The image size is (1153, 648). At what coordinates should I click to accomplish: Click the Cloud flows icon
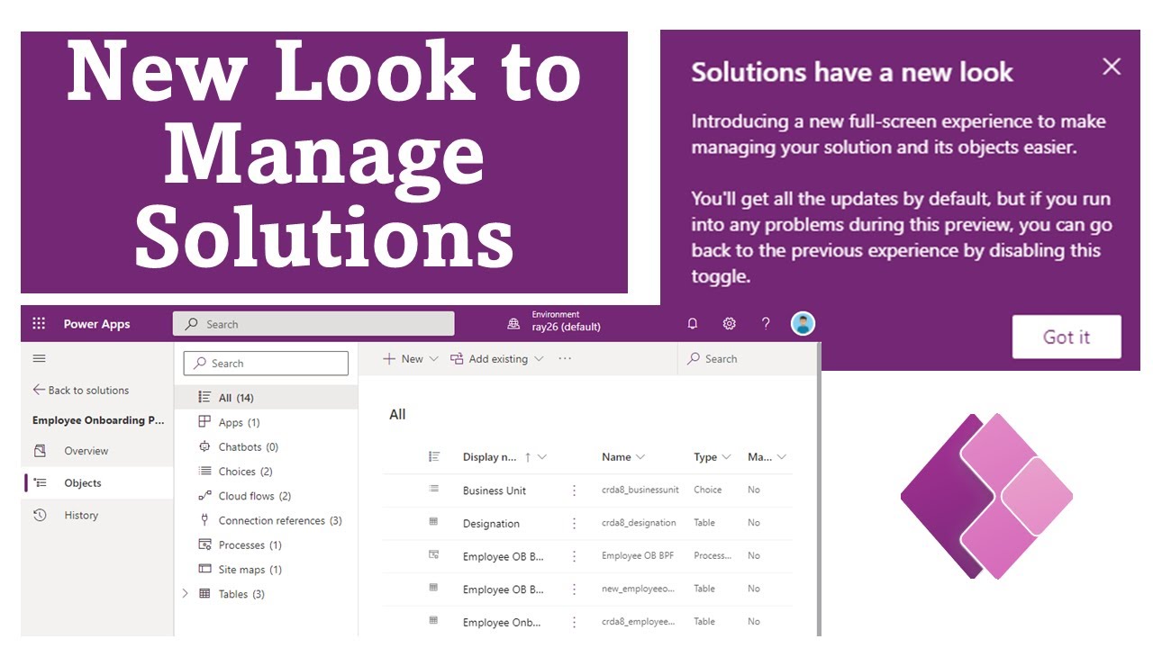tap(204, 496)
